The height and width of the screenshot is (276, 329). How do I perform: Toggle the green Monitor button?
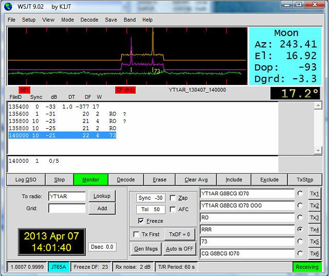point(91,180)
